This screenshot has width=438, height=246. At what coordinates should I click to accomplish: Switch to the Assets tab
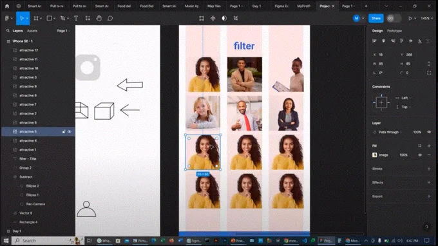pos(32,31)
